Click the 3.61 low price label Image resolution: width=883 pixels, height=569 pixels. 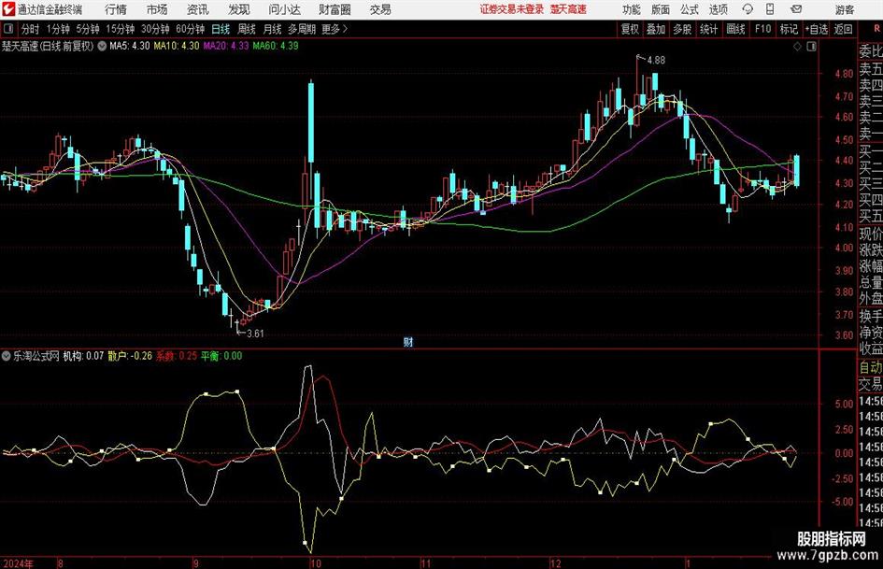255,334
